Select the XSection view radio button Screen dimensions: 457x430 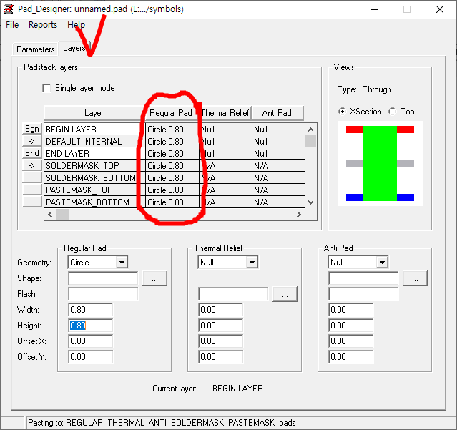[342, 112]
